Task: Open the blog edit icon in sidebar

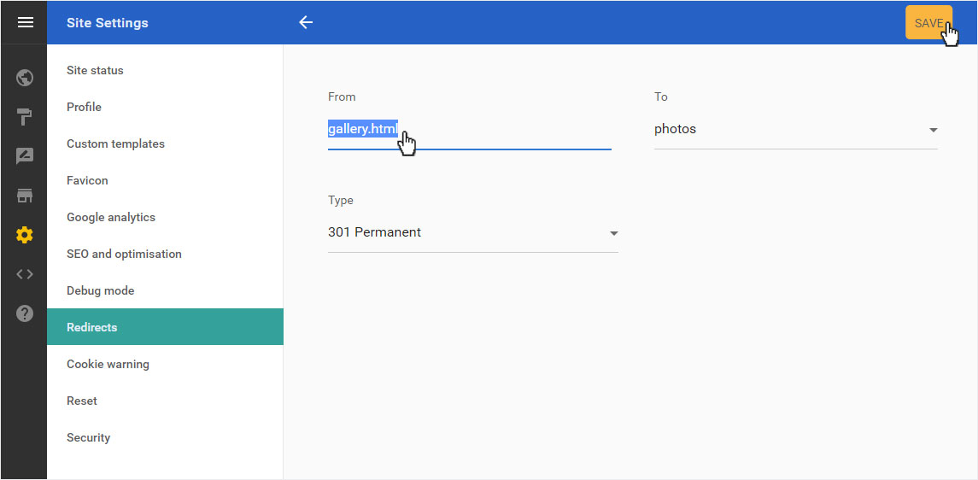Action: coord(24,155)
